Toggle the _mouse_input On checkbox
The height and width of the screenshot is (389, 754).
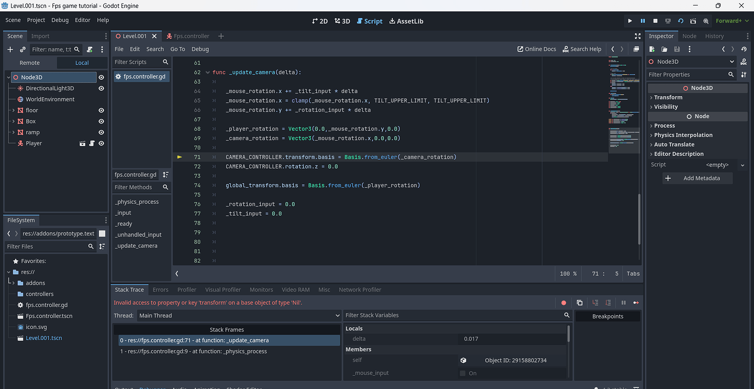pos(462,373)
